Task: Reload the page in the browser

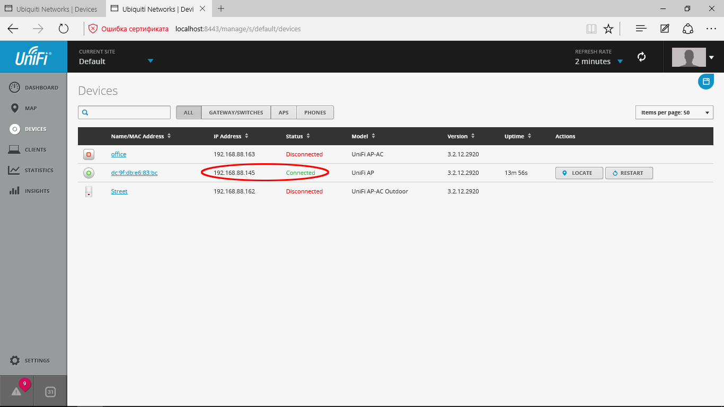Action: click(64, 29)
